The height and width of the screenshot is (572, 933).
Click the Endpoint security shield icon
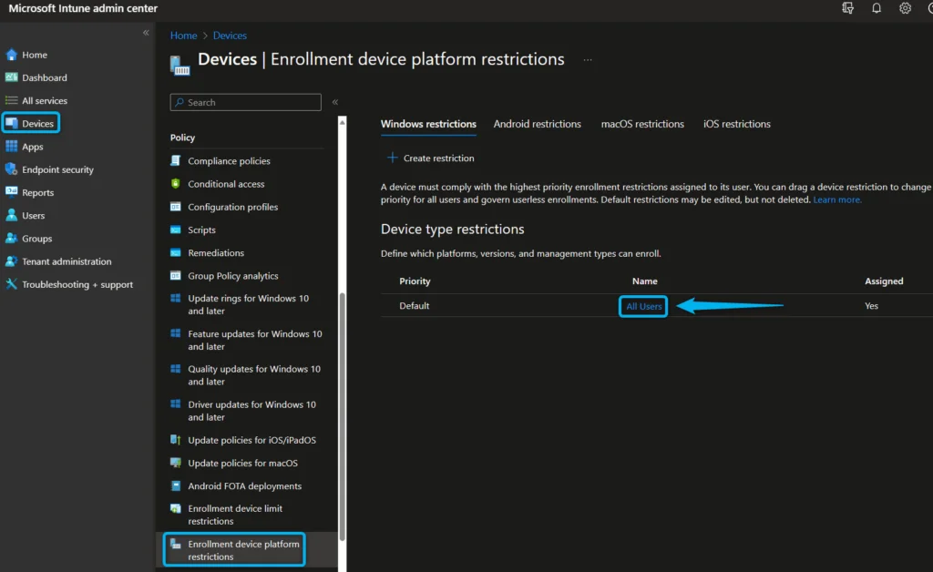click(12, 169)
